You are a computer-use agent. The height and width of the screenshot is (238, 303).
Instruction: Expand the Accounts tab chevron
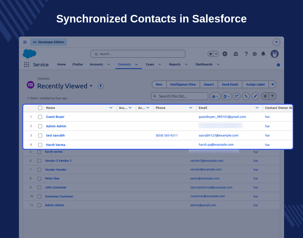click(x=108, y=64)
